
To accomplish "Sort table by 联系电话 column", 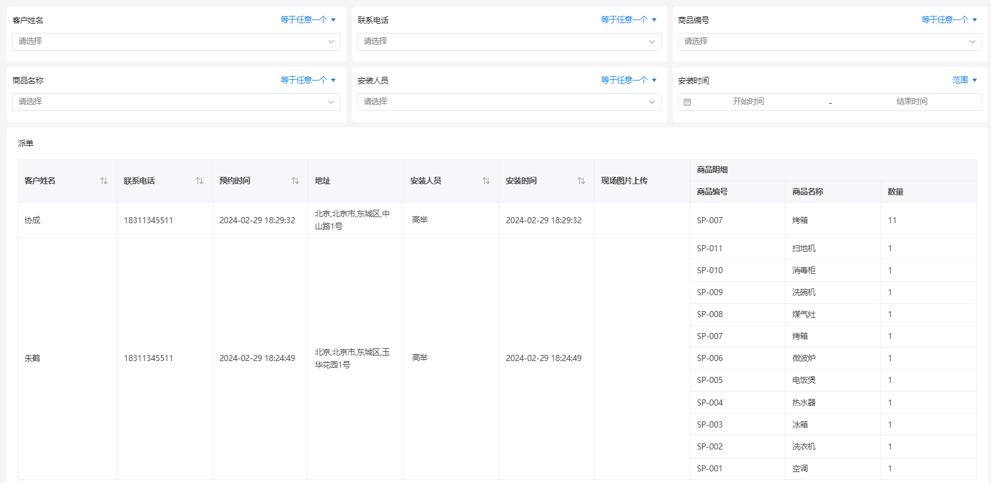I will pyautogui.click(x=199, y=181).
